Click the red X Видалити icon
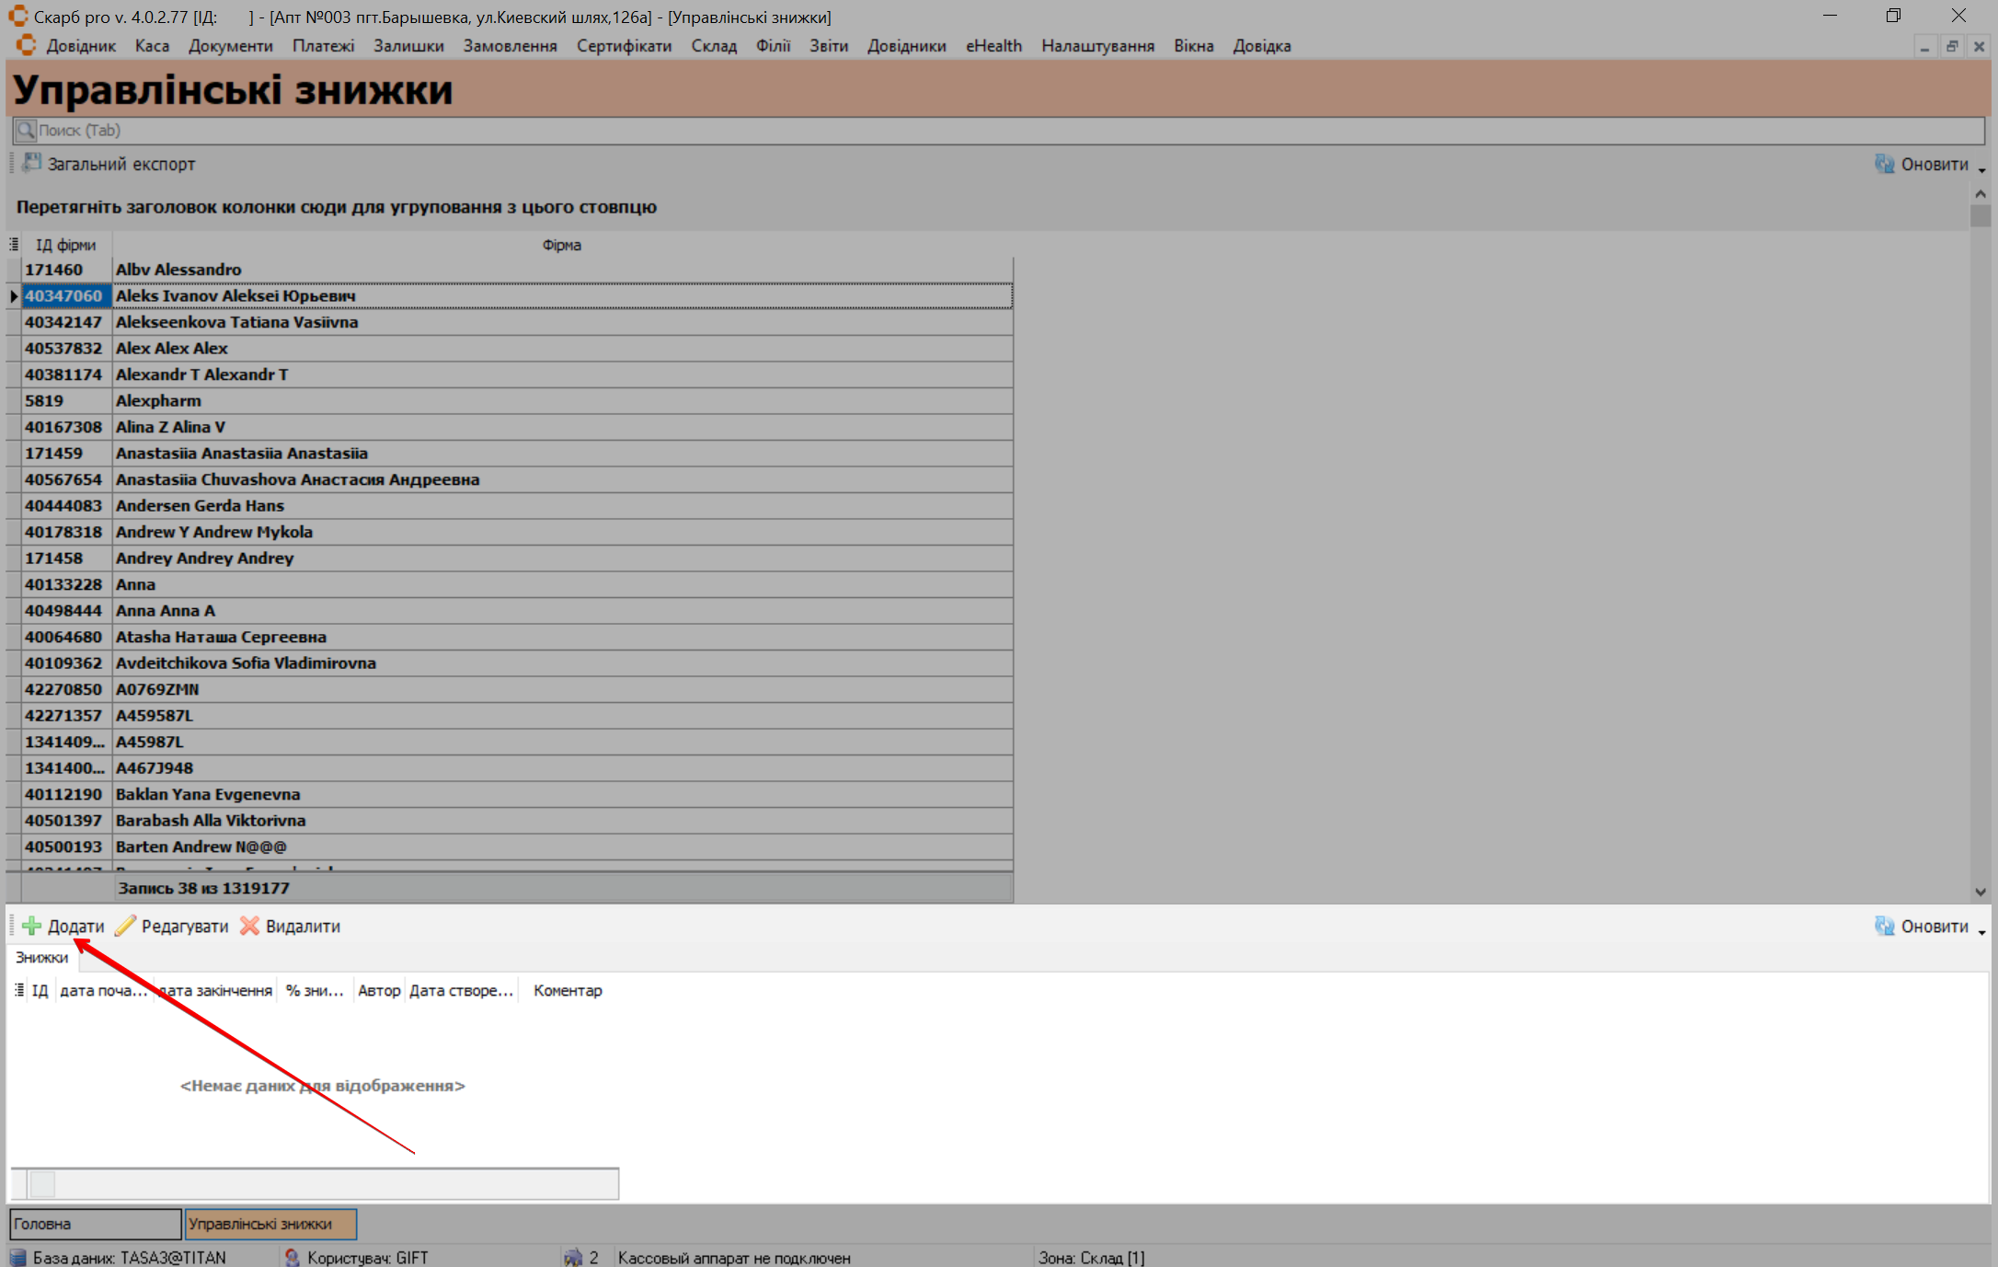1998x1267 pixels. click(x=249, y=926)
